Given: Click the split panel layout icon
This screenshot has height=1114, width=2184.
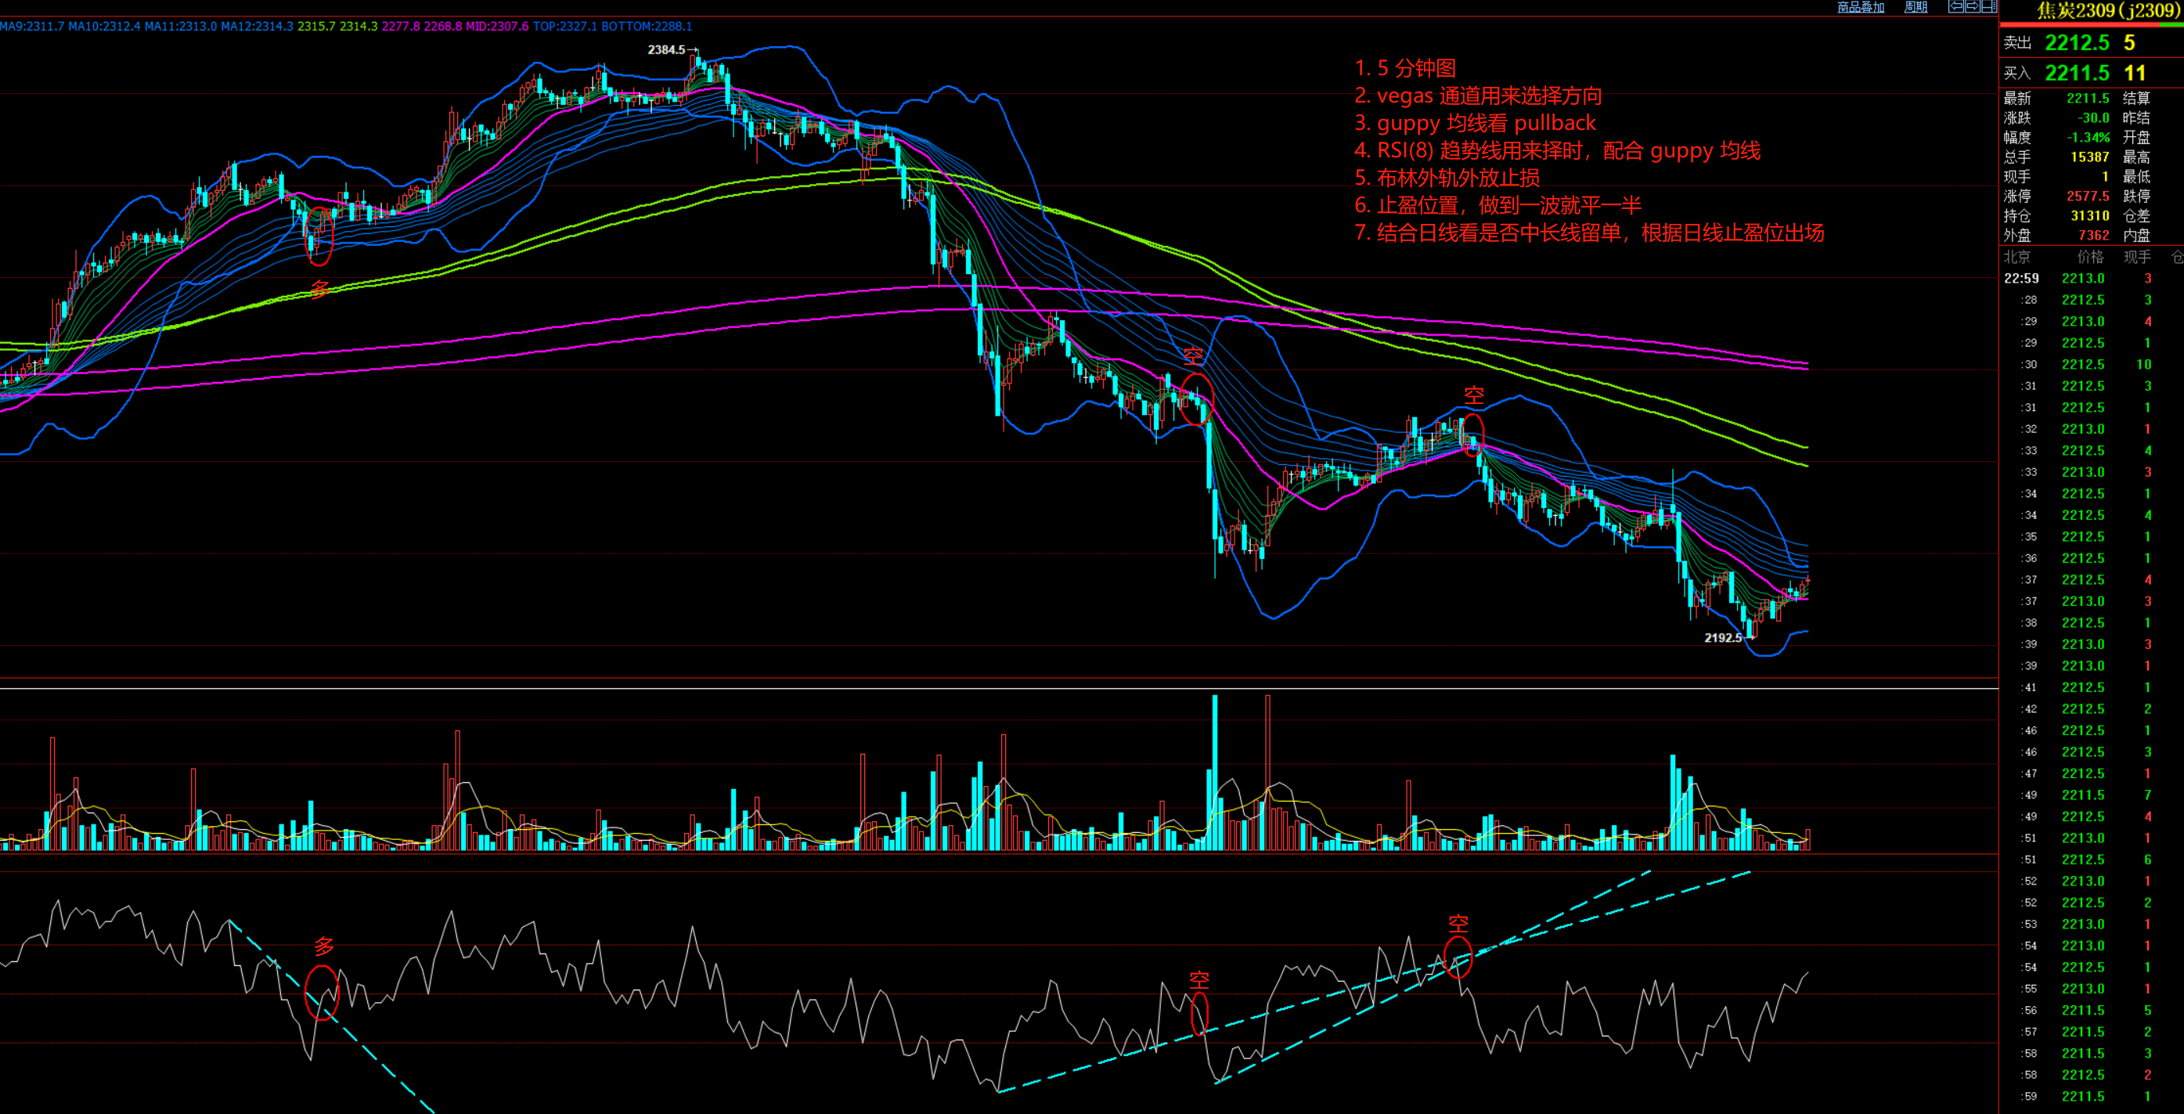Looking at the screenshot, I should coord(1989,7).
